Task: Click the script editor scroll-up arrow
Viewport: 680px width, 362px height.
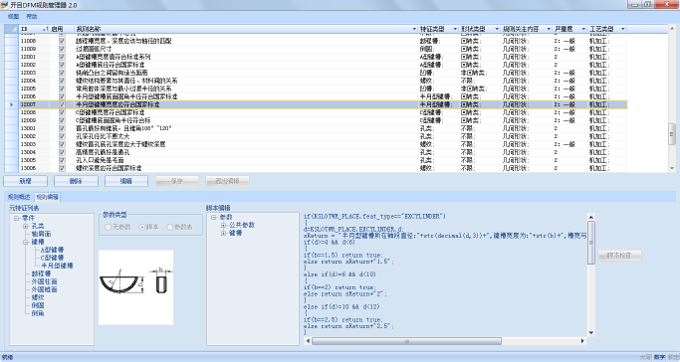Action: (x=591, y=217)
